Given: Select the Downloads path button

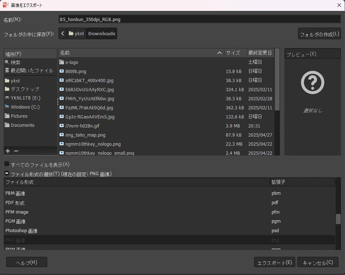Looking at the screenshot, I should (102, 33).
